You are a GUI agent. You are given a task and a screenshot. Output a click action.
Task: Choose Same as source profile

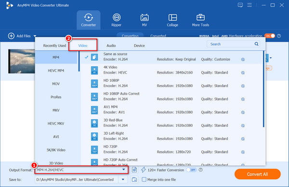tap(171, 57)
